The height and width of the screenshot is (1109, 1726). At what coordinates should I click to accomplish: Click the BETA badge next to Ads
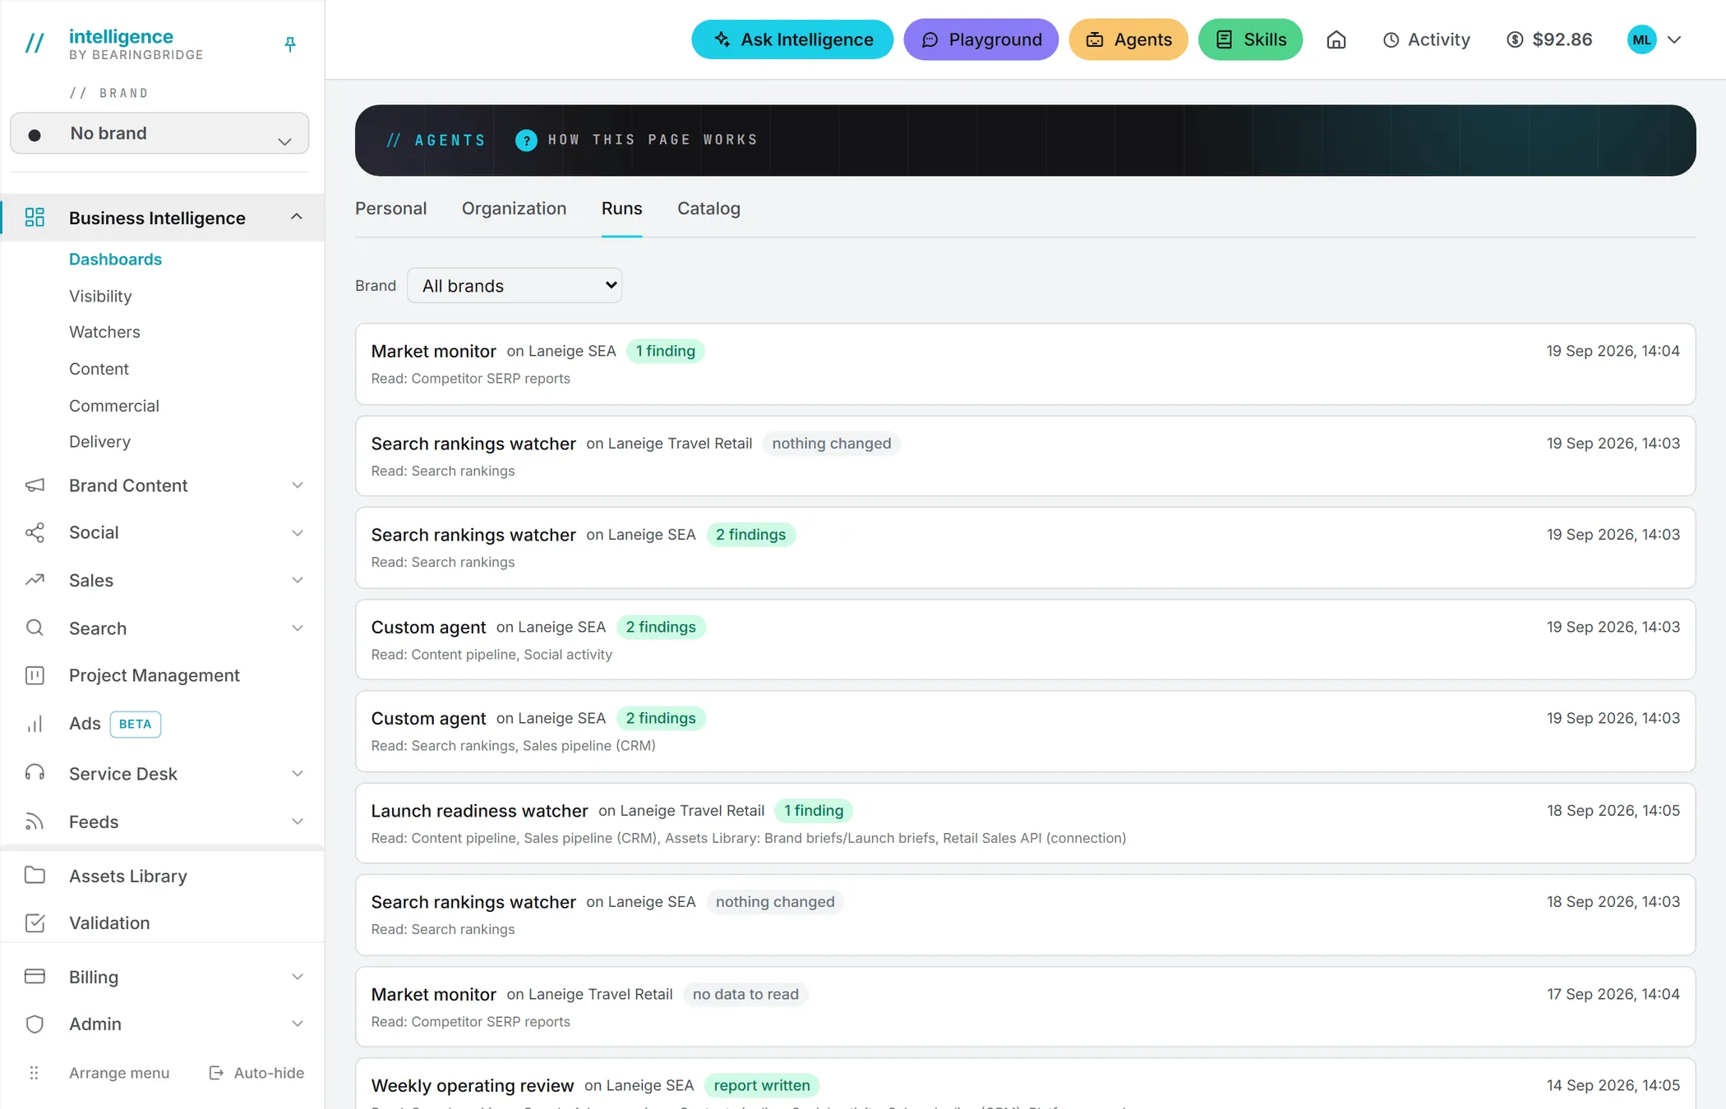(x=135, y=724)
